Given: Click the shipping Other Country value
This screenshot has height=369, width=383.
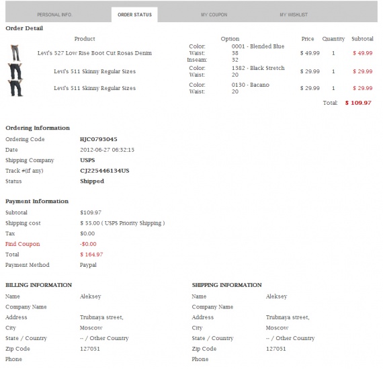Looking at the screenshot, I should coord(290,338).
